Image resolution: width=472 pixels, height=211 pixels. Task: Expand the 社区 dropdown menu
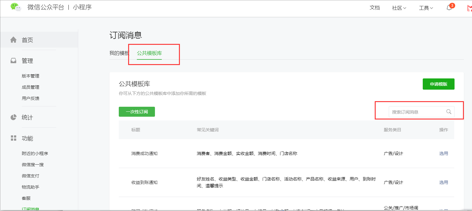[x=399, y=8]
